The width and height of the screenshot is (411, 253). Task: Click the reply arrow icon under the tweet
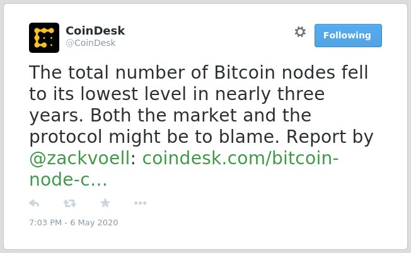coord(34,203)
